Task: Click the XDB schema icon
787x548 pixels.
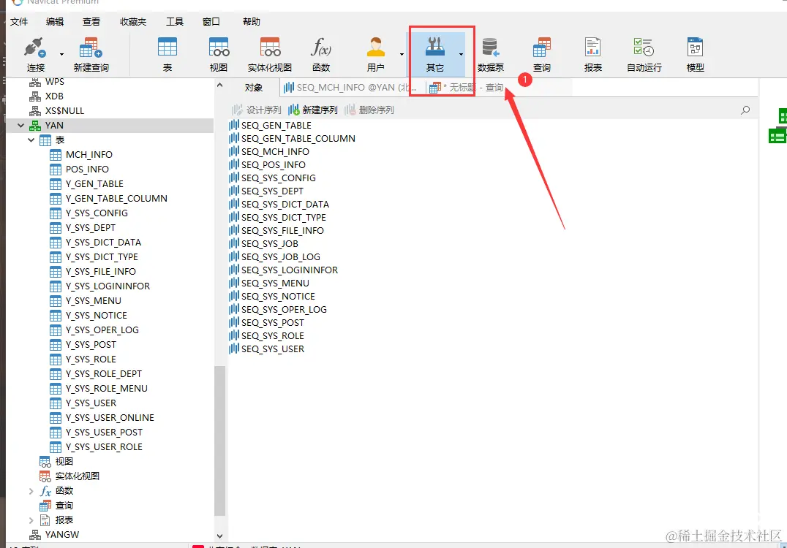Action: [x=34, y=96]
